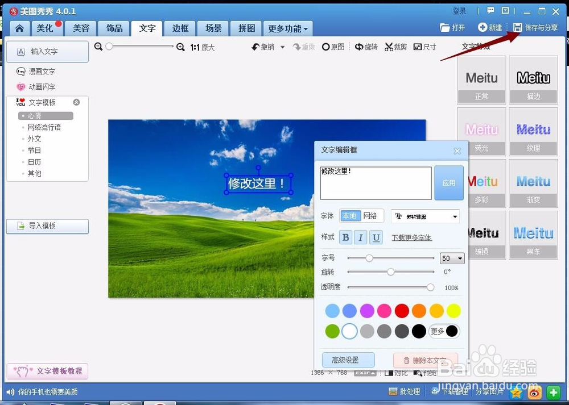Pick the red color swatch
The height and width of the screenshot is (405, 569).
[402, 311]
